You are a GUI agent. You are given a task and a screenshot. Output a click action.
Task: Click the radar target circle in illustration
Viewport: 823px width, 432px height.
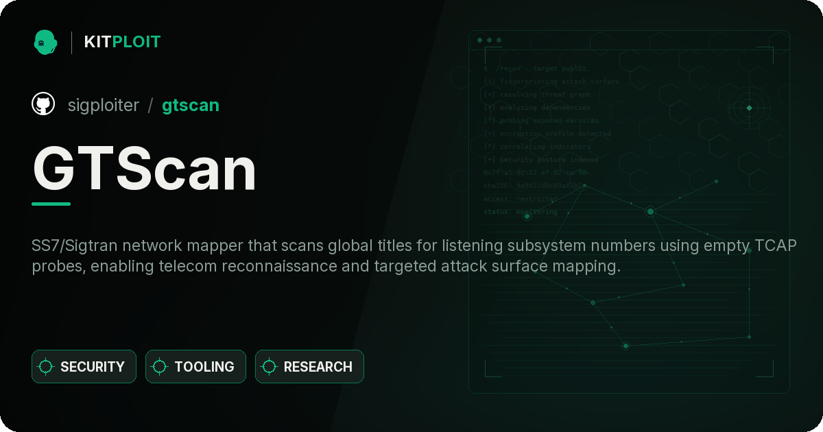click(x=749, y=108)
